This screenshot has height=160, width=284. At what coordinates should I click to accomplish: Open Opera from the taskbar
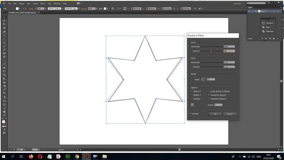(40, 156)
